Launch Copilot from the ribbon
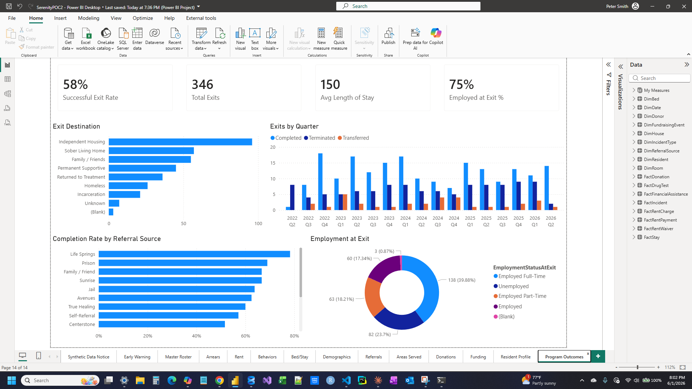 pyautogui.click(x=436, y=36)
